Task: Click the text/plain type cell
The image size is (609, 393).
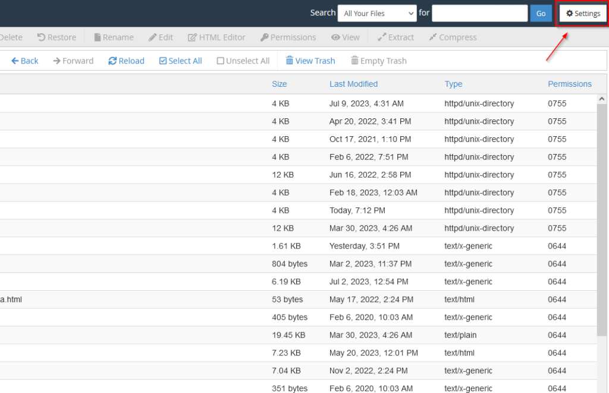Action: point(461,335)
